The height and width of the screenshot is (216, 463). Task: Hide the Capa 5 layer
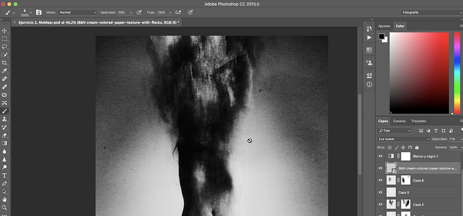click(x=381, y=192)
